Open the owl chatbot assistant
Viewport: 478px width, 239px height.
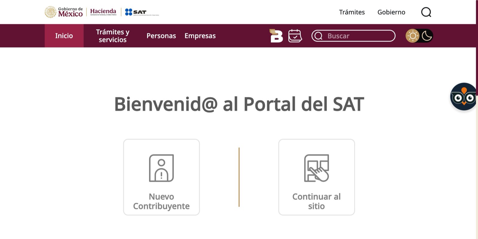tap(463, 97)
